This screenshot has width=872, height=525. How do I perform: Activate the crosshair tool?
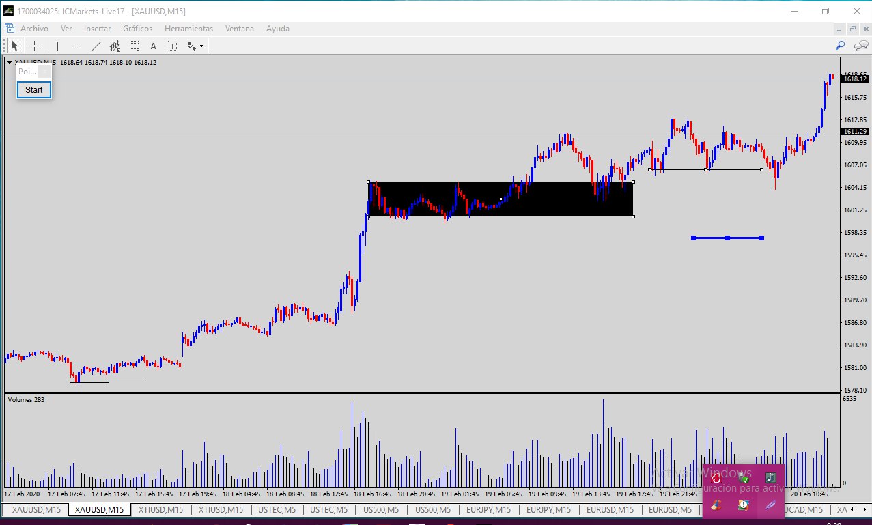pyautogui.click(x=34, y=46)
